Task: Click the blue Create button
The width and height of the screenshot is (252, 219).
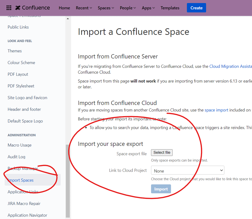Action: click(196, 8)
